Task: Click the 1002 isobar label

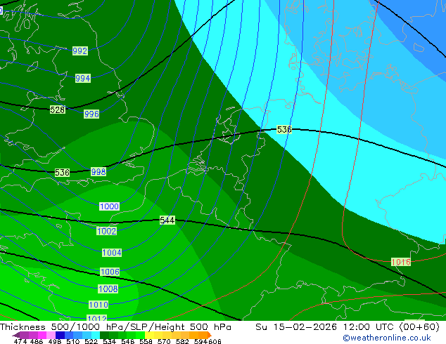Action: [x=107, y=231]
